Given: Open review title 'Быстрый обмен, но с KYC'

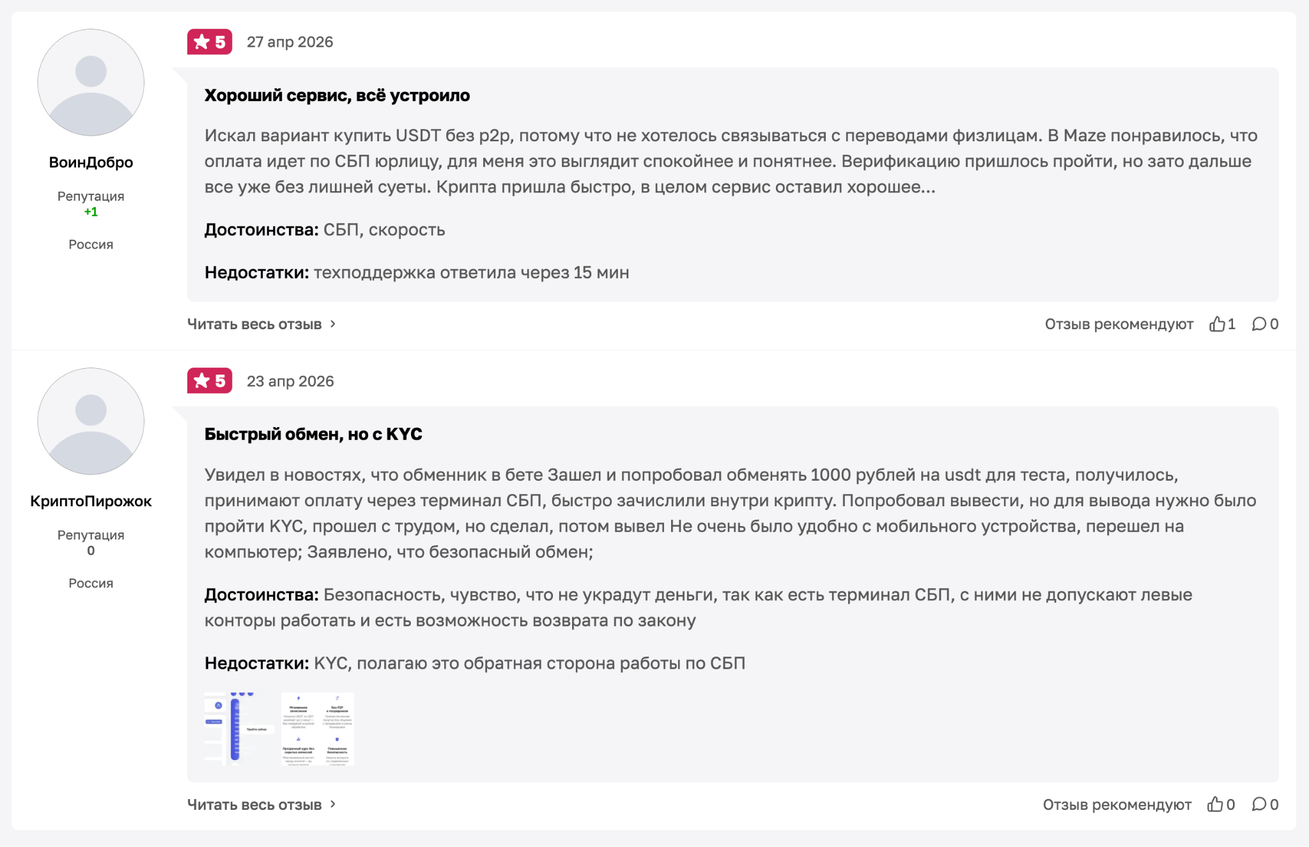Looking at the screenshot, I should (x=313, y=434).
